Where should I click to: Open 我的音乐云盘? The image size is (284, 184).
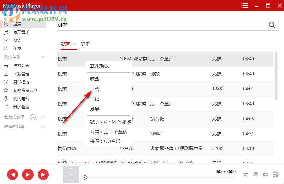coord(25,91)
